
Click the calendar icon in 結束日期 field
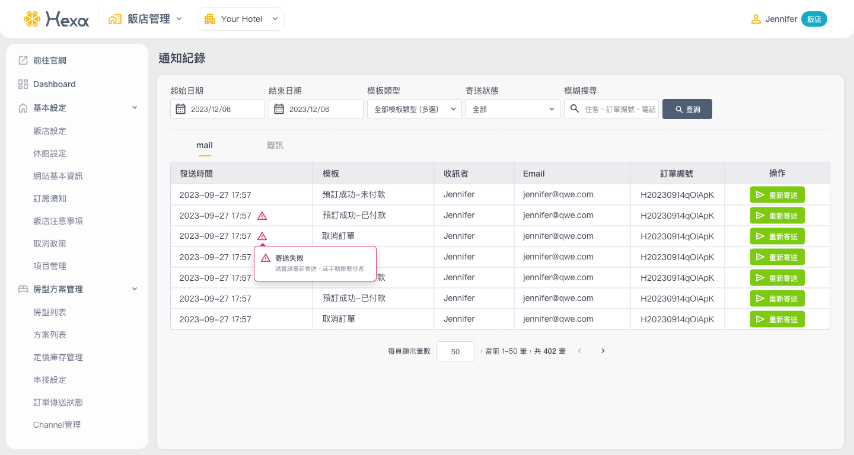click(x=279, y=109)
